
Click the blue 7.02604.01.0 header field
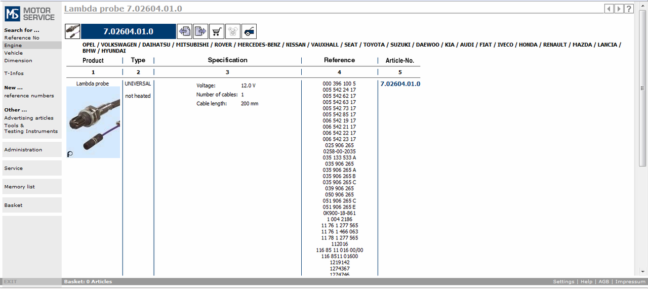129,31
